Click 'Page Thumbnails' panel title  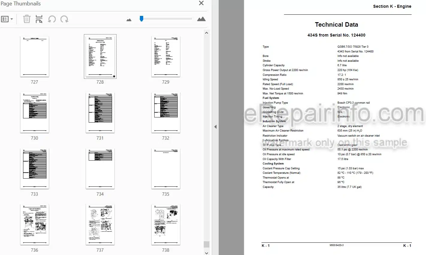21,4
